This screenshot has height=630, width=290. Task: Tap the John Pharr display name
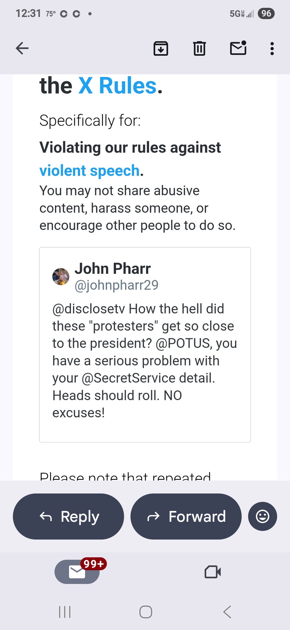point(113,269)
